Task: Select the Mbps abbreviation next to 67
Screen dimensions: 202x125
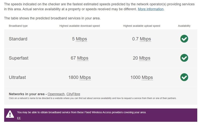Action: pyautogui.click(x=83, y=58)
